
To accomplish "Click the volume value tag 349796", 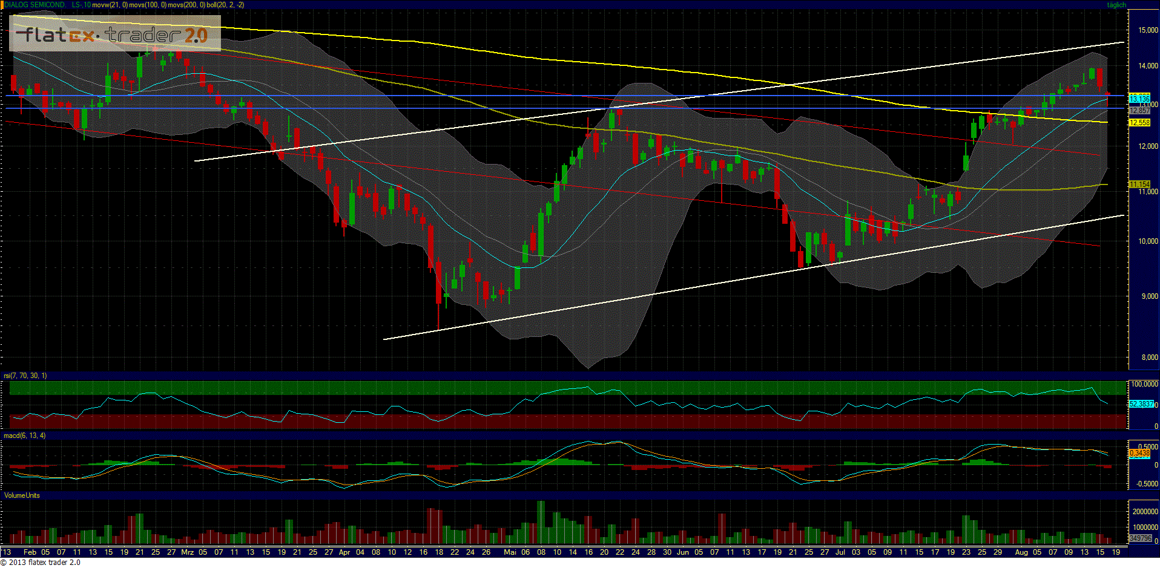I will (x=1141, y=538).
